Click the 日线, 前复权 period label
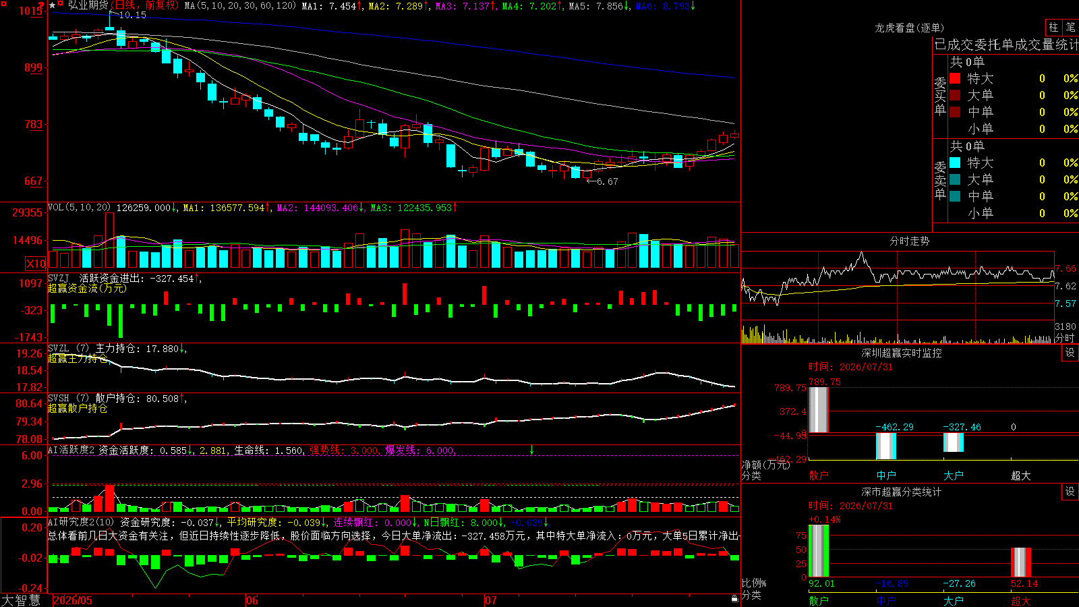The height and width of the screenshot is (607, 1079). click(x=145, y=5)
